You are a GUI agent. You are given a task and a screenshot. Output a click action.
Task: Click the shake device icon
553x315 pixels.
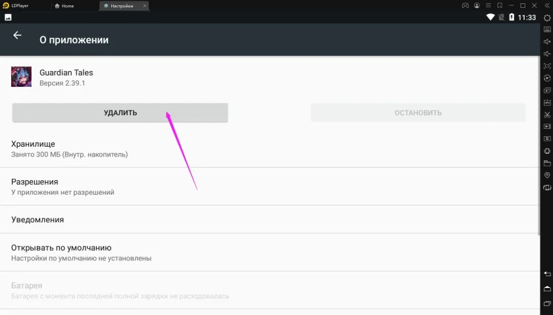pos(547,151)
